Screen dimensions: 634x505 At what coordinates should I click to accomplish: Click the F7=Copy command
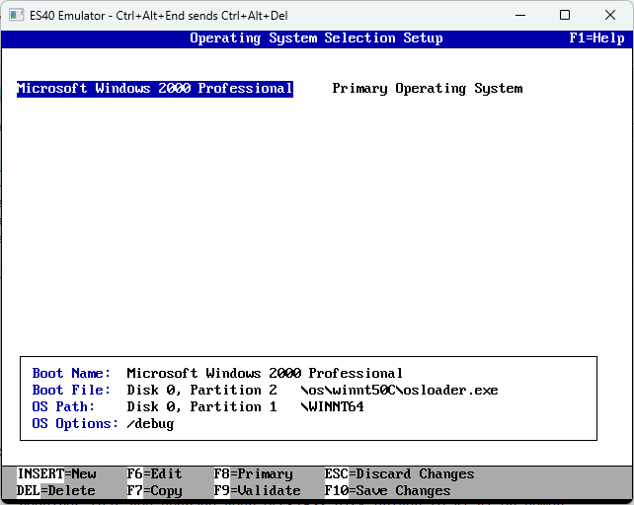(x=154, y=490)
